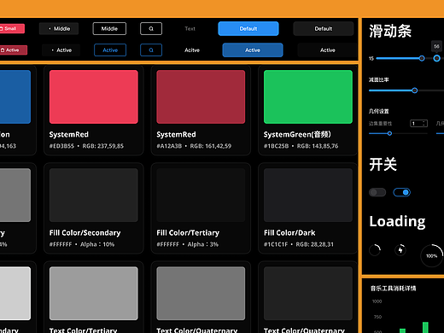Select the mid-gray Text Color/Quaternary swatch
The height and width of the screenshot is (333, 444).
(201, 293)
